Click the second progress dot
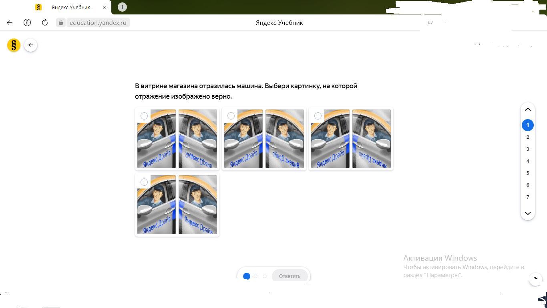 [255, 276]
